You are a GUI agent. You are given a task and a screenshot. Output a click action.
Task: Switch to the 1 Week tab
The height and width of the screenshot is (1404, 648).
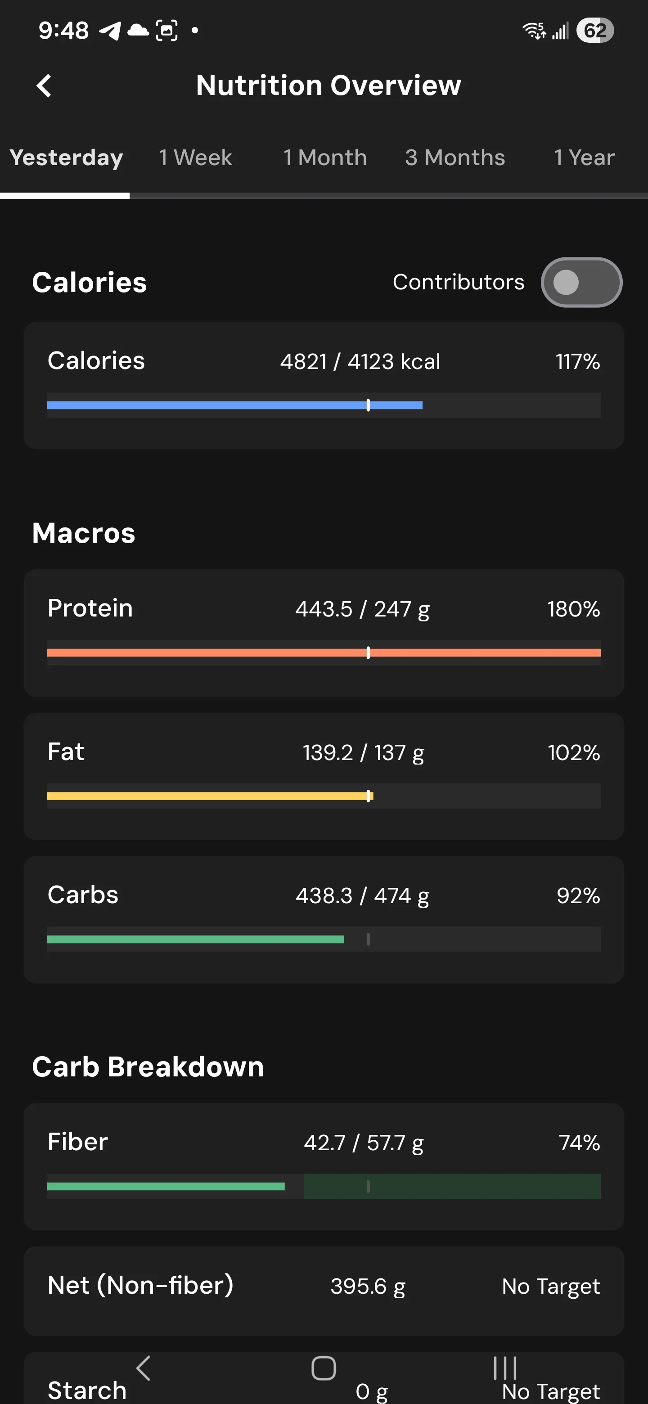pos(195,158)
